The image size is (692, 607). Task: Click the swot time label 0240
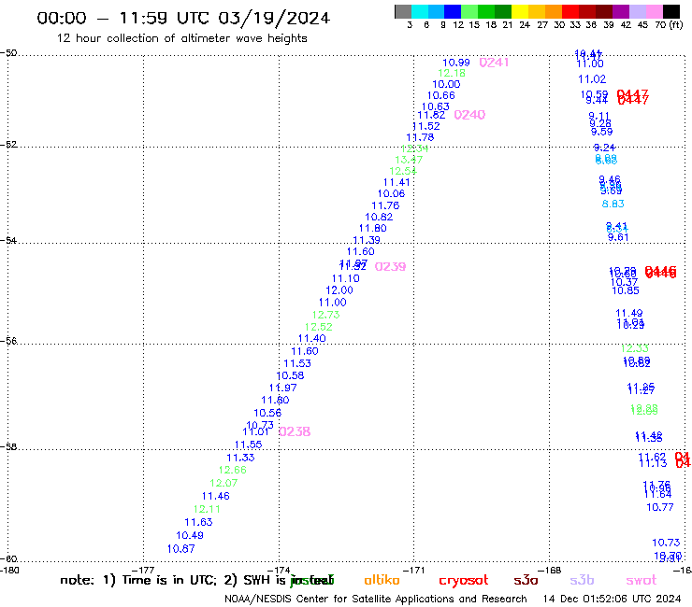(x=469, y=115)
